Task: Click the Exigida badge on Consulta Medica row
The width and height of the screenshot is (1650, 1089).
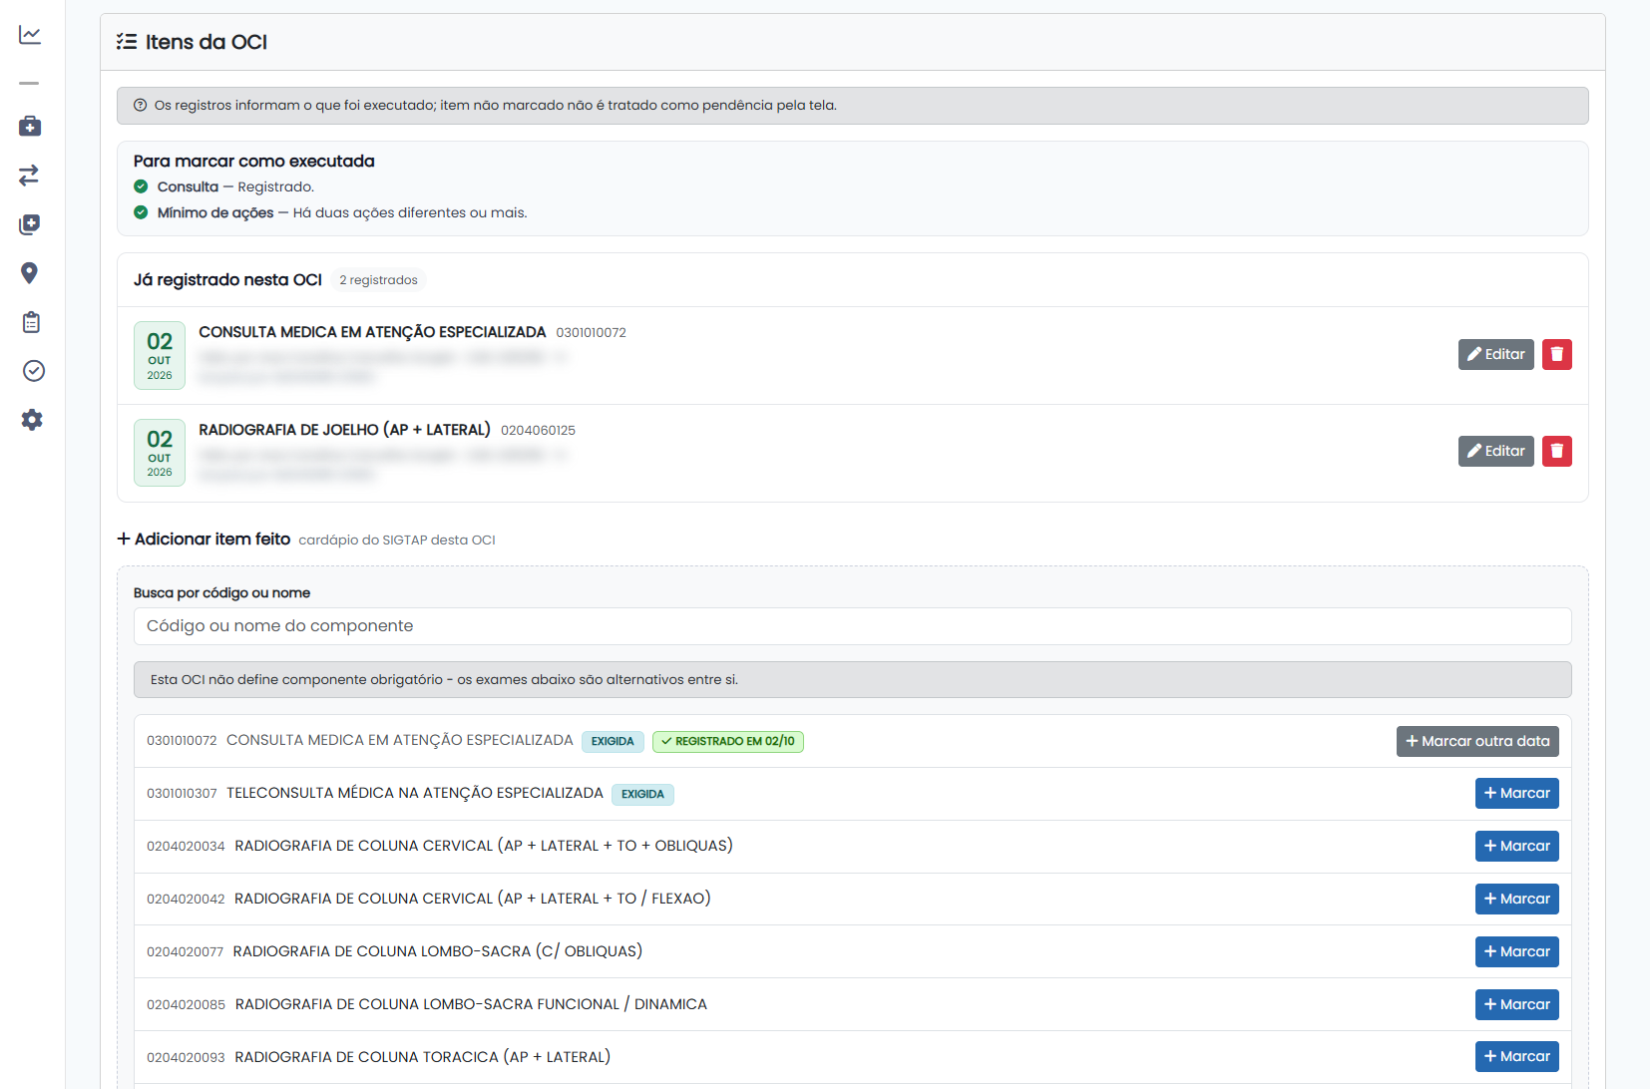Action: (613, 742)
